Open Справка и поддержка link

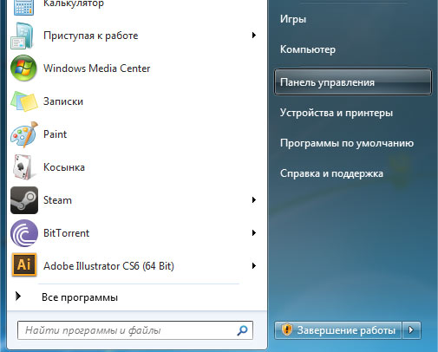pos(331,173)
